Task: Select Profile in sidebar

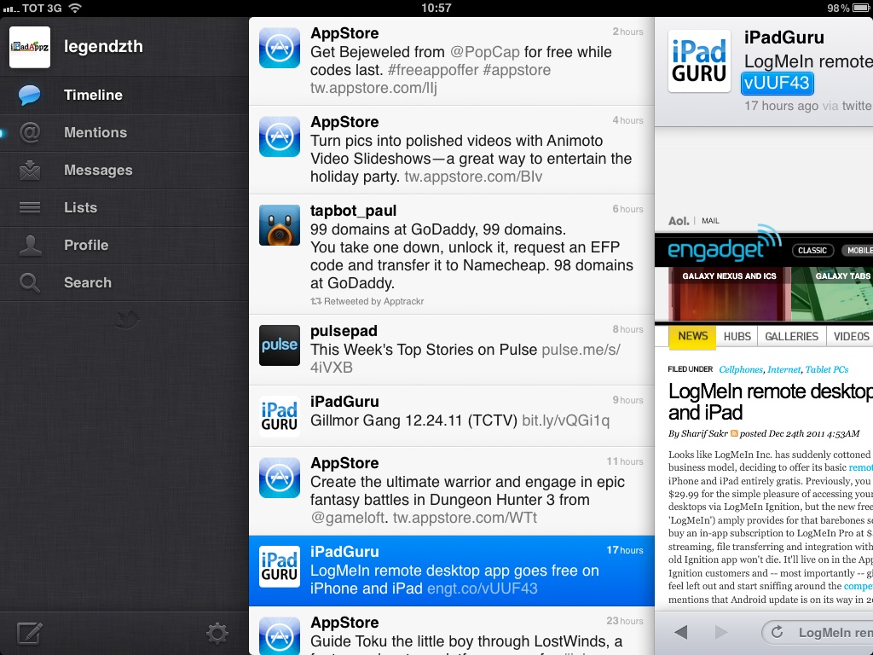Action: (124, 245)
